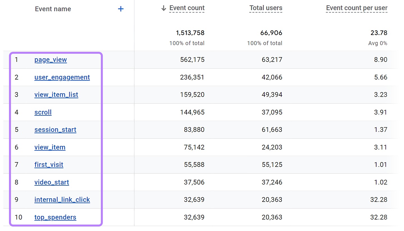This screenshot has width=404, height=231.
Task: Open the top_spenders event report
Action: click(55, 217)
